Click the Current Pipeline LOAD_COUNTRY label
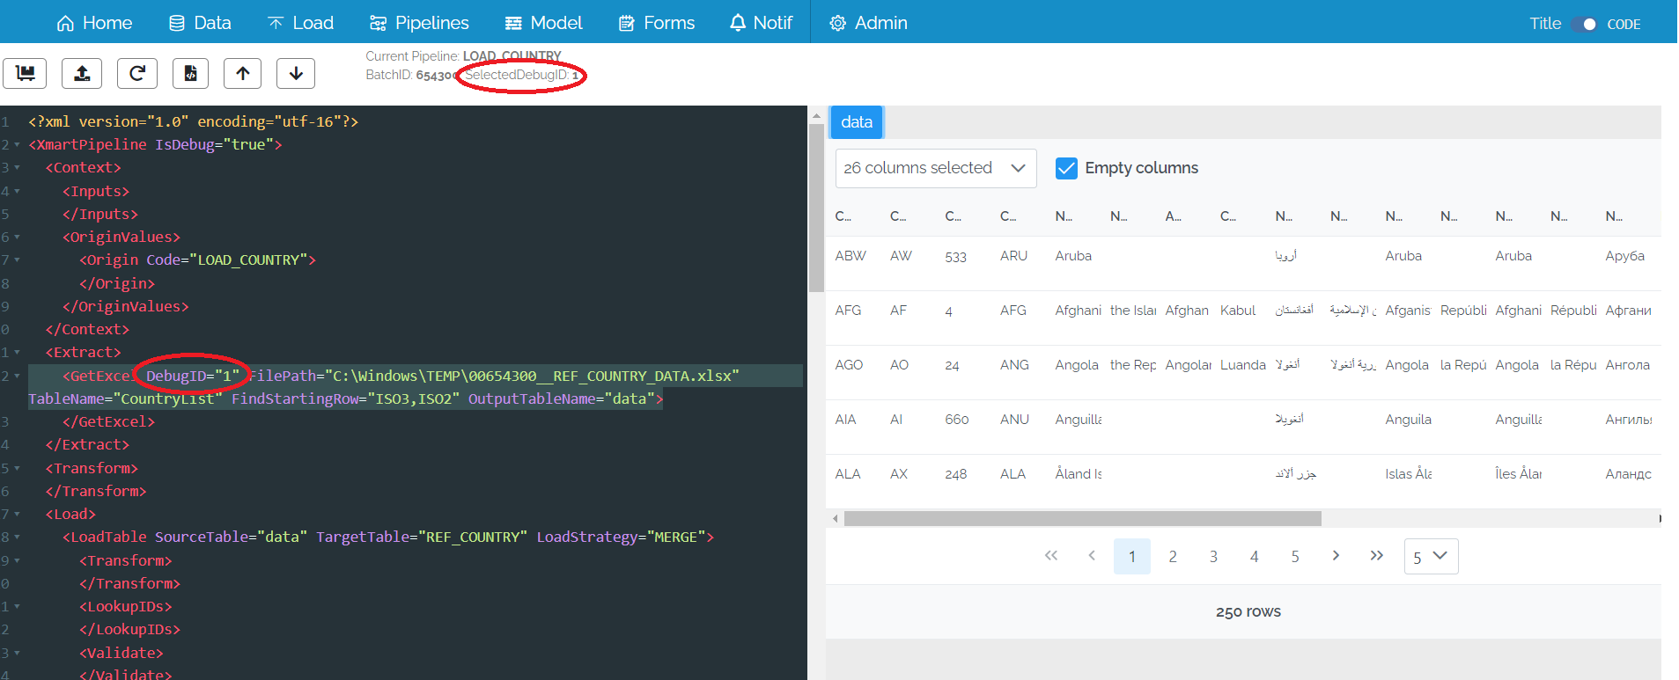The image size is (1679, 680). (x=463, y=56)
